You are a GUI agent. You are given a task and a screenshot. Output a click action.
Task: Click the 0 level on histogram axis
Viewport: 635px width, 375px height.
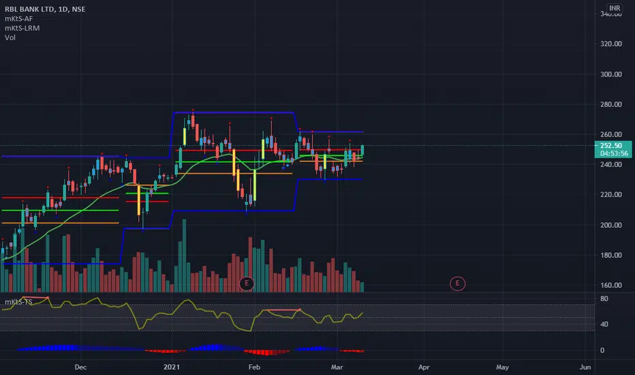coord(602,350)
